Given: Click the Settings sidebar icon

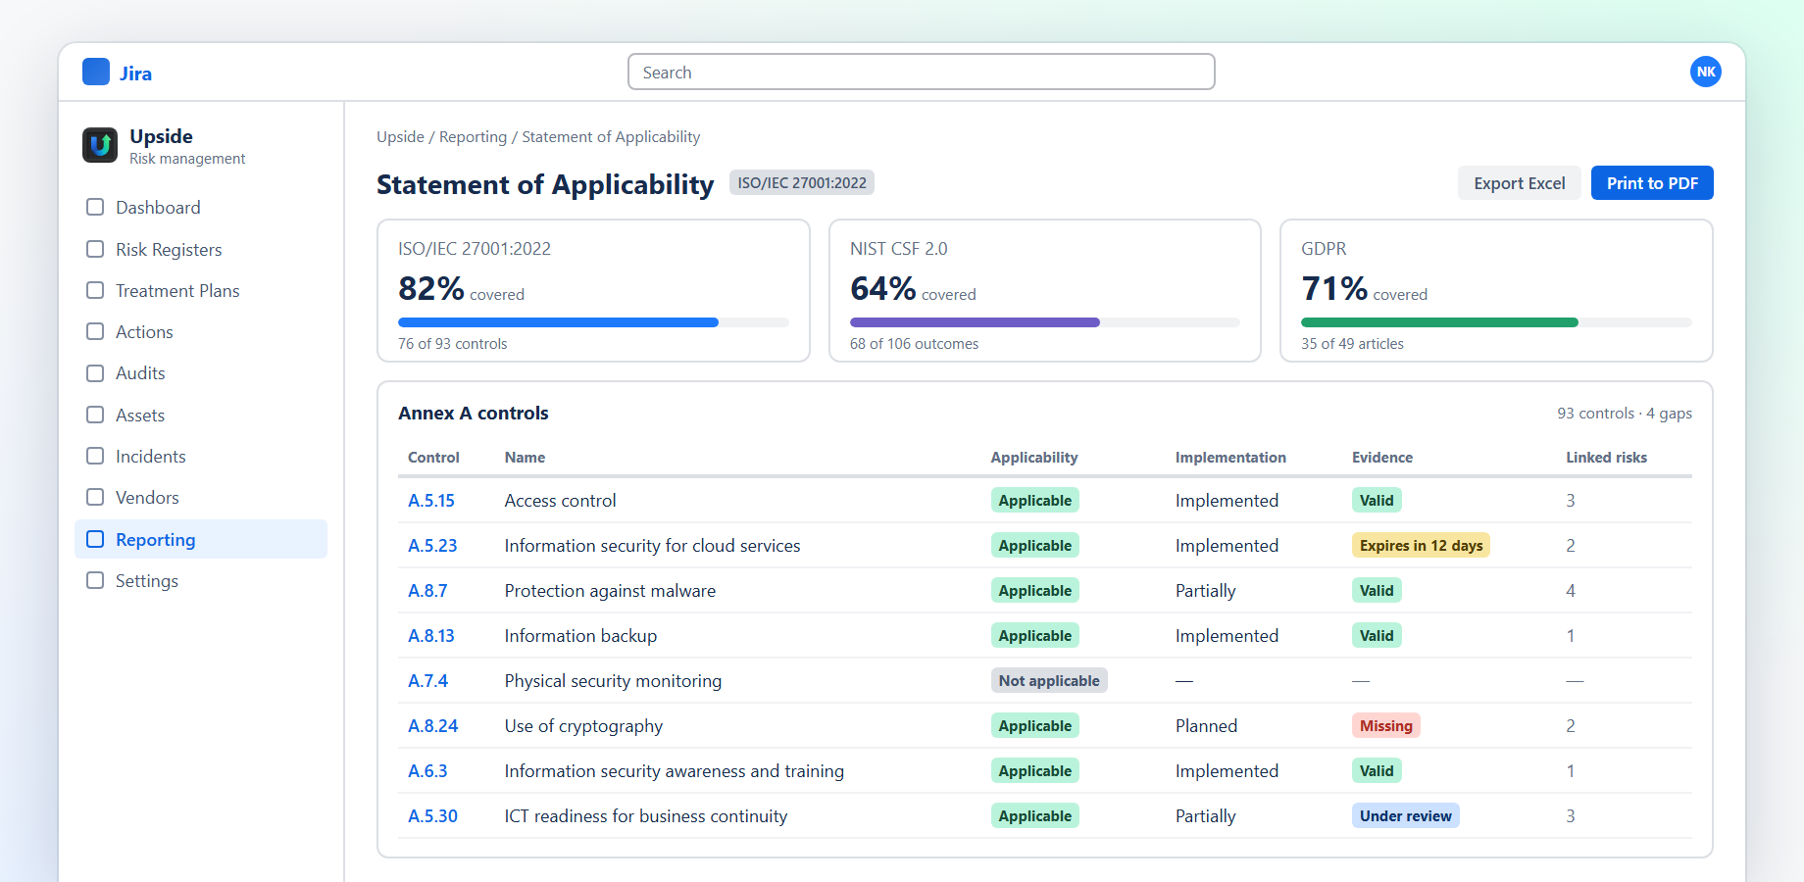Looking at the screenshot, I should coord(95,580).
